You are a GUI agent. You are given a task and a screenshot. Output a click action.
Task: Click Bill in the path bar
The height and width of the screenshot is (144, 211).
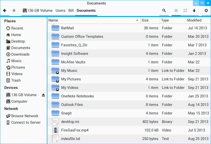71,11
